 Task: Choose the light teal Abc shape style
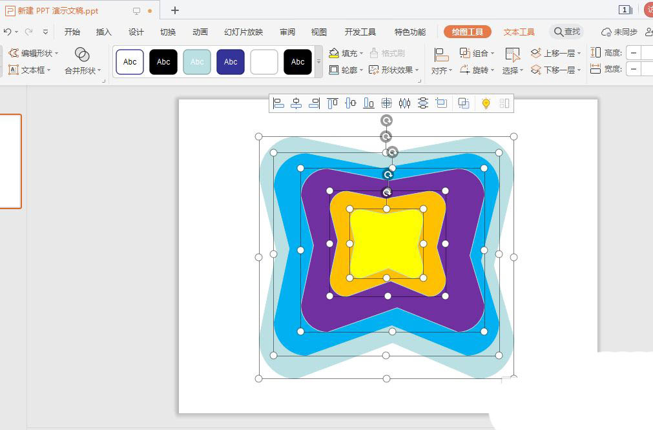(x=197, y=62)
